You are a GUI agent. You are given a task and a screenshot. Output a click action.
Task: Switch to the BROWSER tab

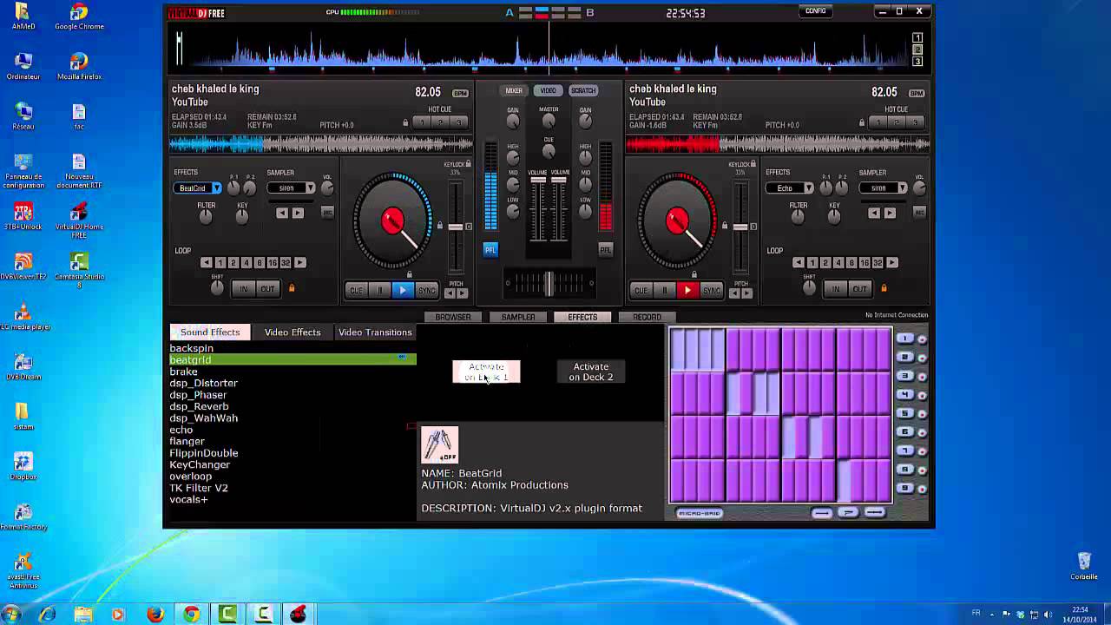[453, 317]
